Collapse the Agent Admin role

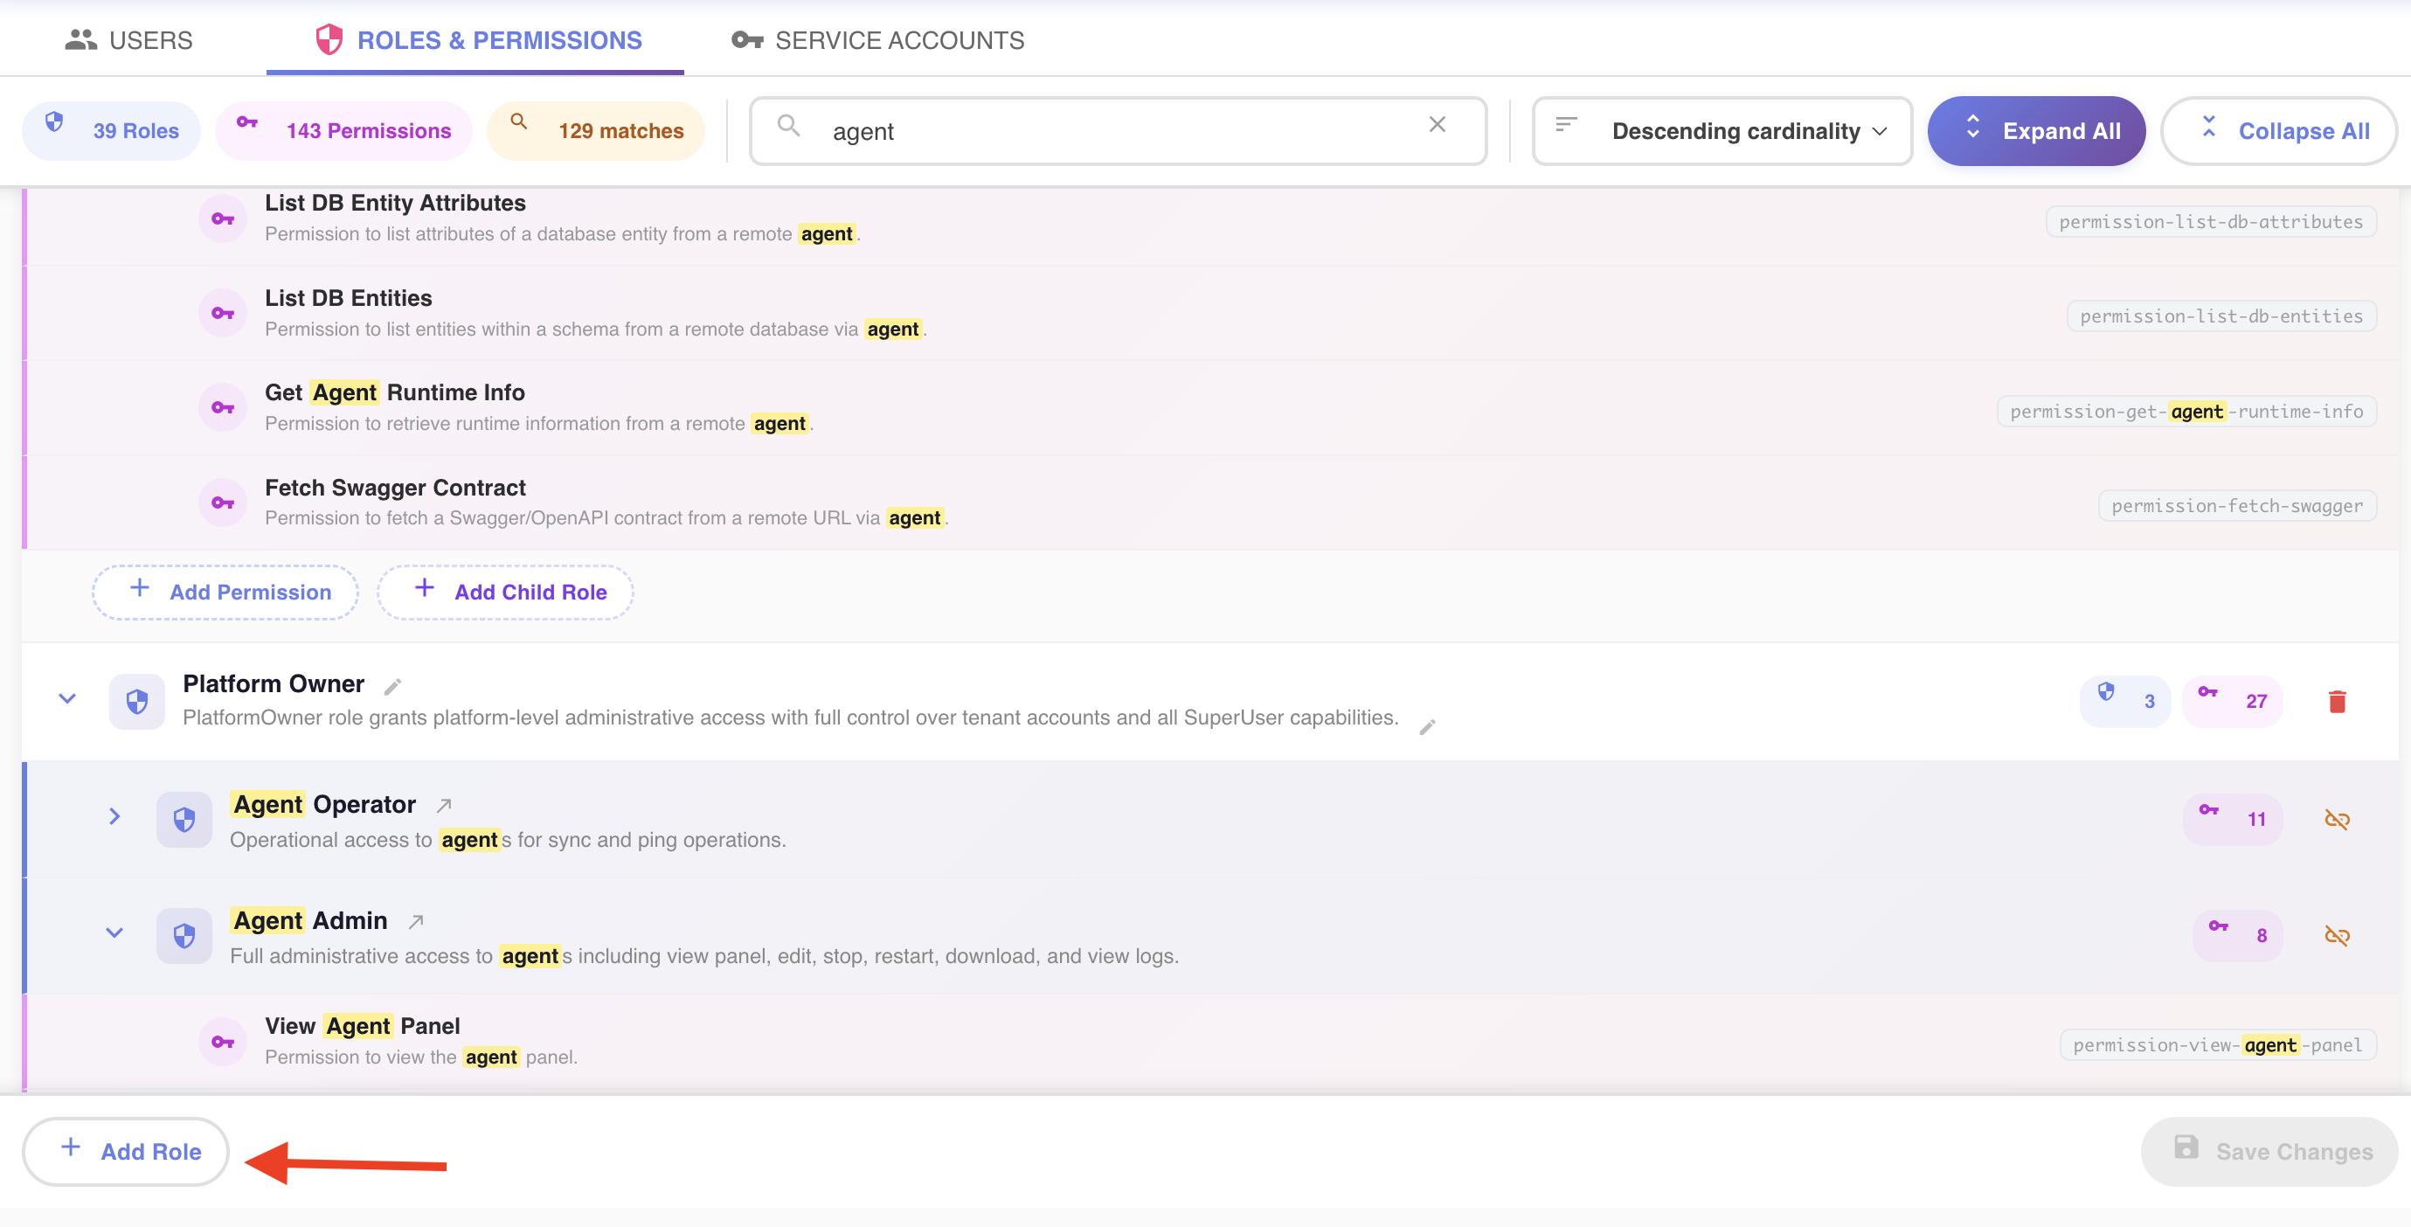pos(114,933)
